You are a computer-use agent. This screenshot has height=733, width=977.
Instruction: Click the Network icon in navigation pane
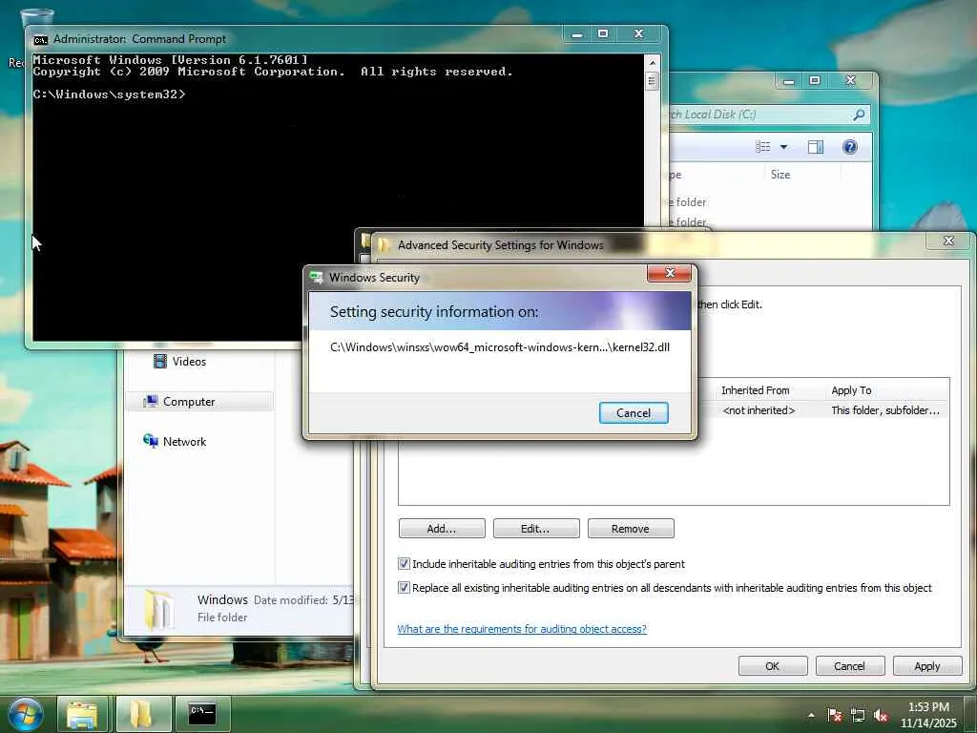point(150,441)
